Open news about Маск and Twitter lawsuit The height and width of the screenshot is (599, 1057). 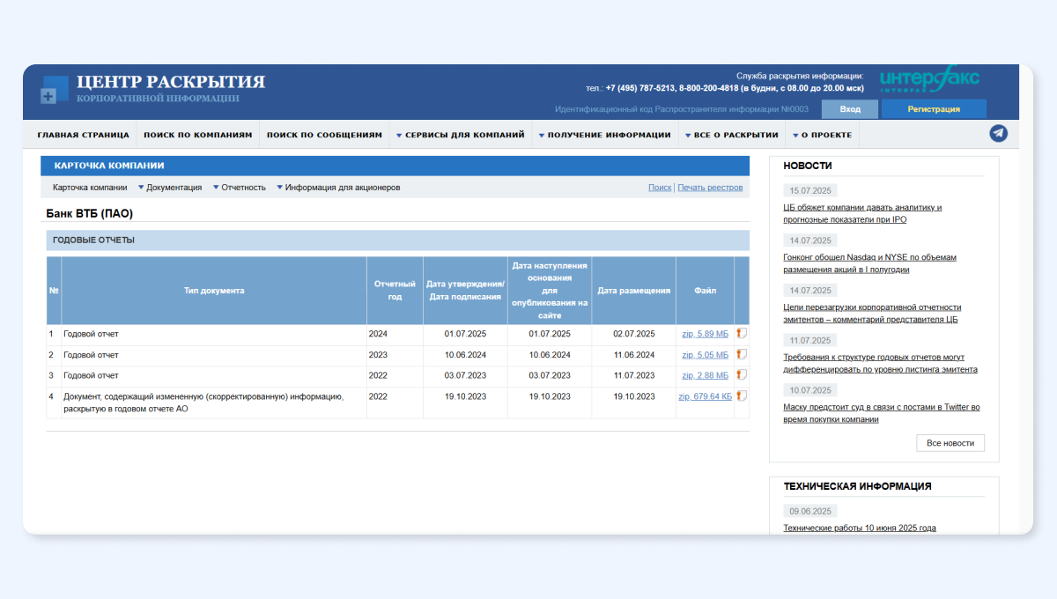882,413
